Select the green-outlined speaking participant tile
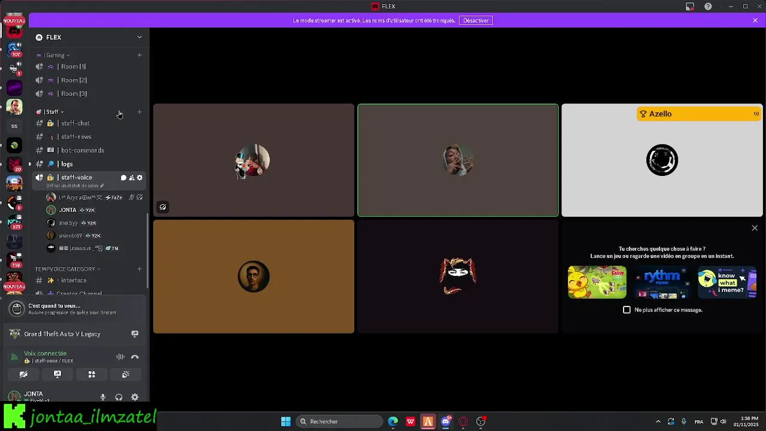Viewport: 766px width, 431px height. click(x=458, y=160)
